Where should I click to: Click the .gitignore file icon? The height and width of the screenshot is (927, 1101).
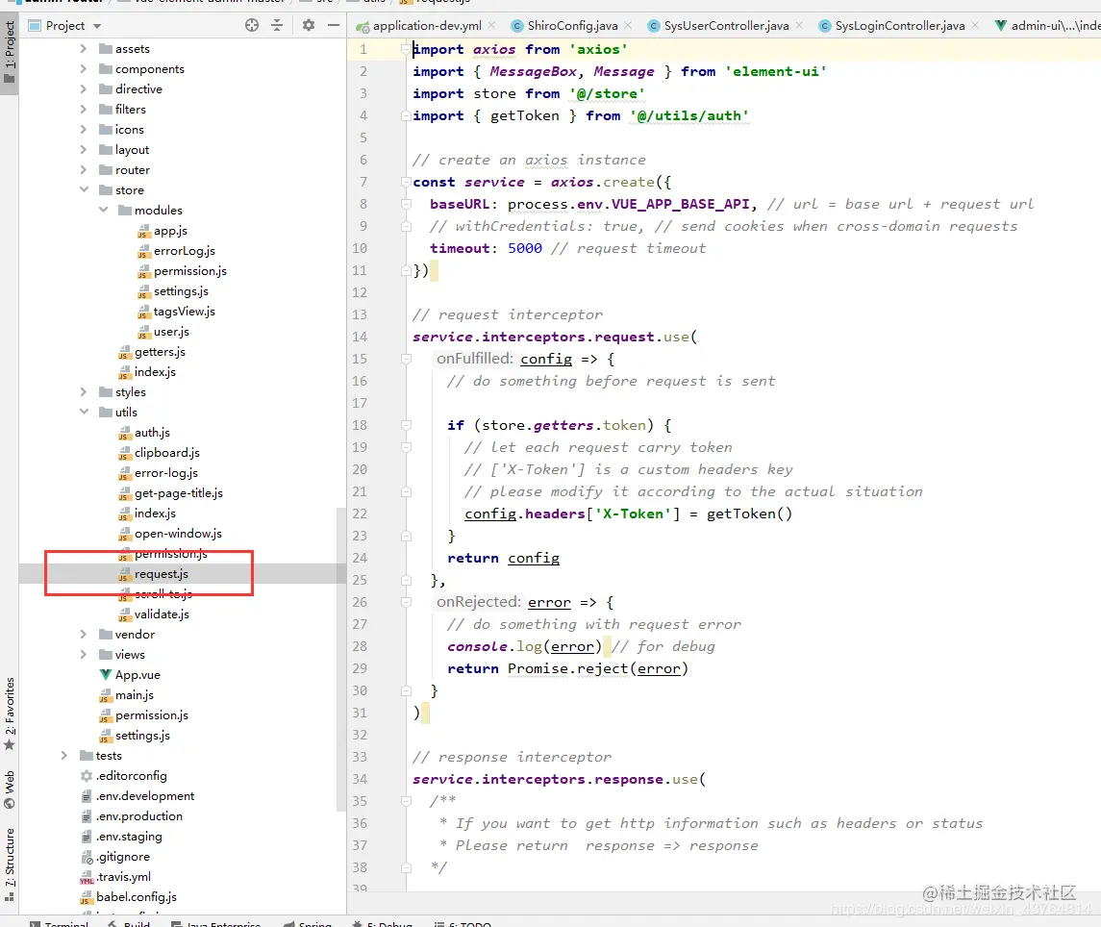87,857
